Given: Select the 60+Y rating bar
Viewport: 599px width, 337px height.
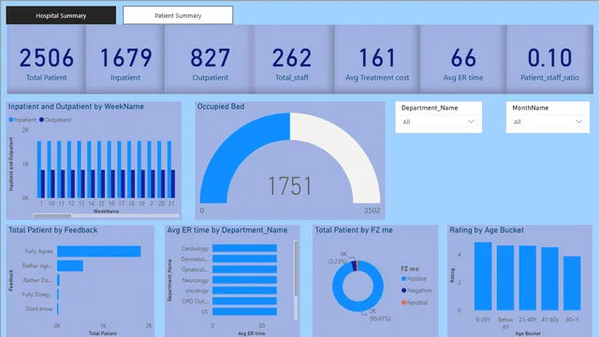Looking at the screenshot, I should [572, 283].
